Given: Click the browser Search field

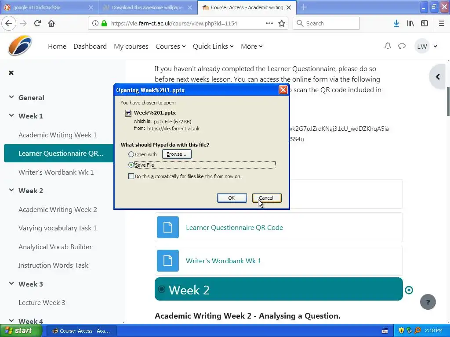Looking at the screenshot, I should click(x=326, y=23).
